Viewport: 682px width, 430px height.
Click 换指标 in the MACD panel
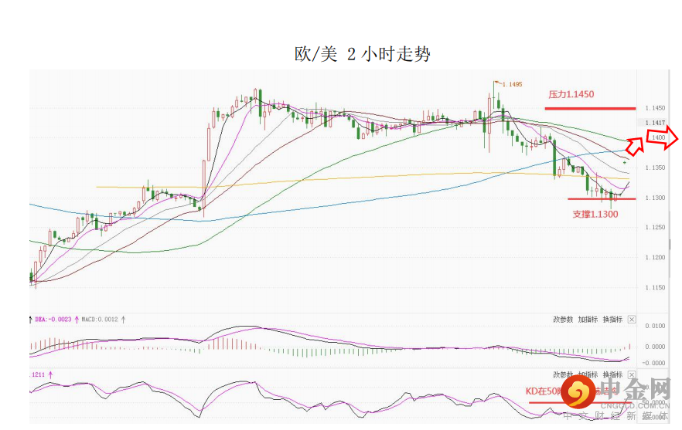[613, 320]
